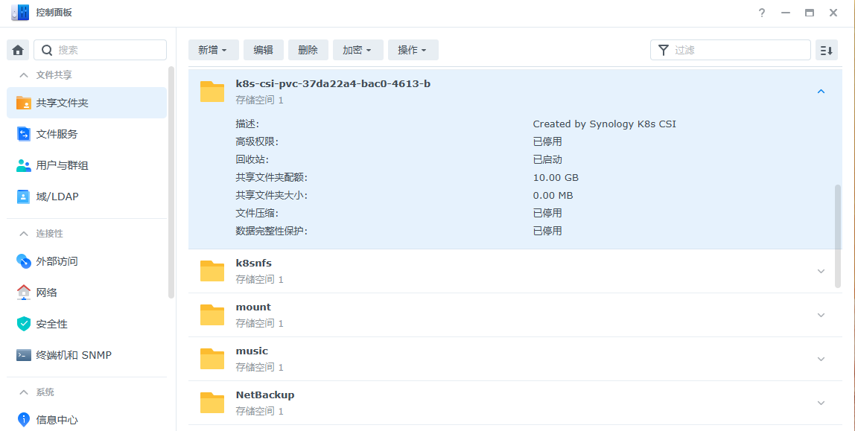Click the NetBackup folder icon
The height and width of the screenshot is (431, 855).
click(x=212, y=403)
